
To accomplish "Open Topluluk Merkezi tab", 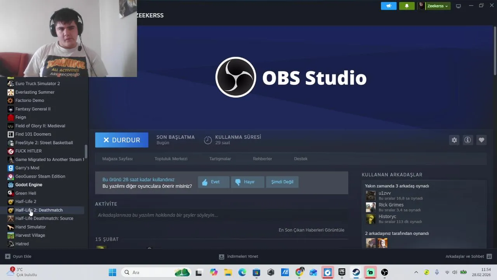I will point(171,159).
